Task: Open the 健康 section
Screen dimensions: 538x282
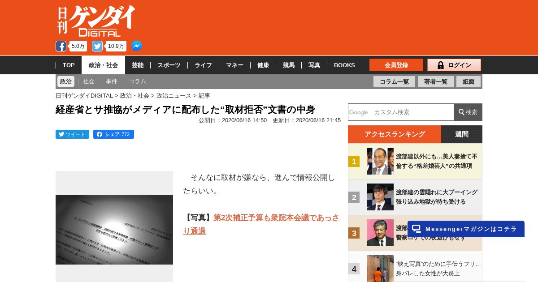Action: click(263, 65)
